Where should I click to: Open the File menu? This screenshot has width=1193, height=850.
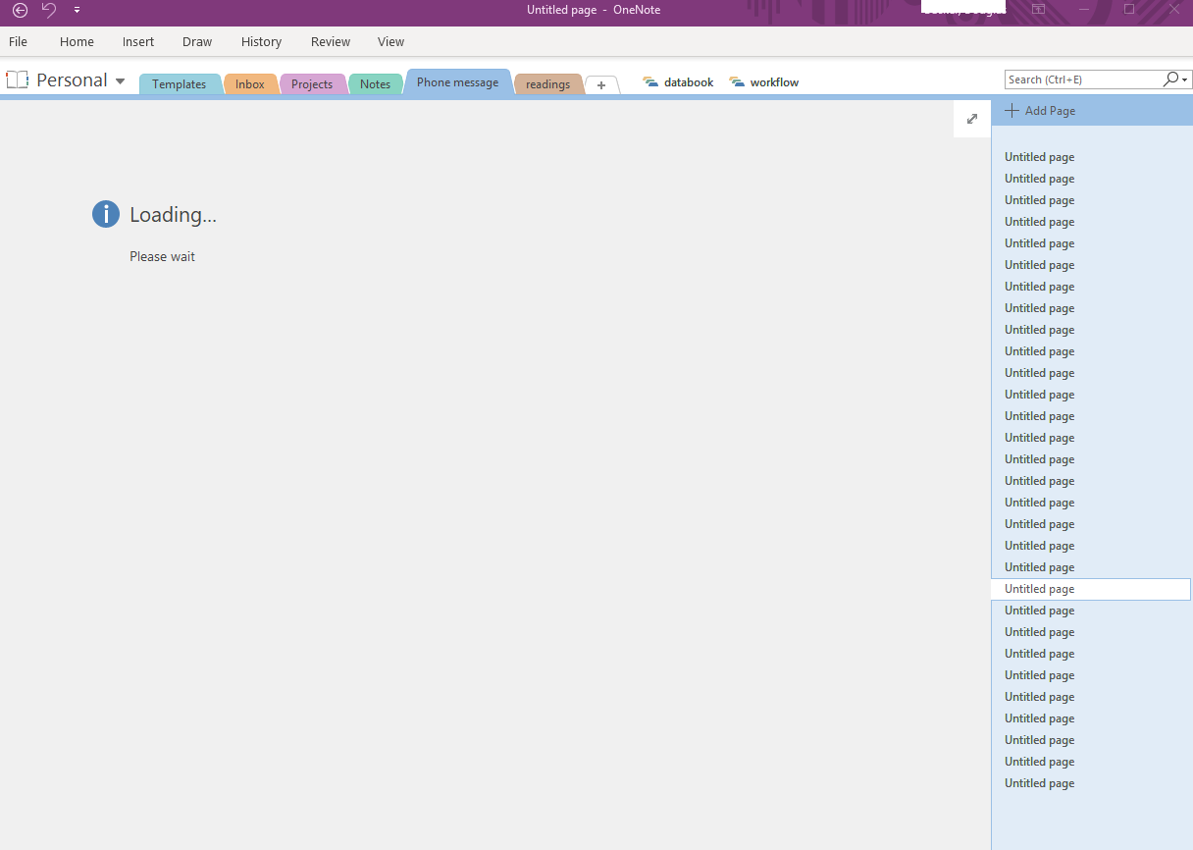pos(18,42)
